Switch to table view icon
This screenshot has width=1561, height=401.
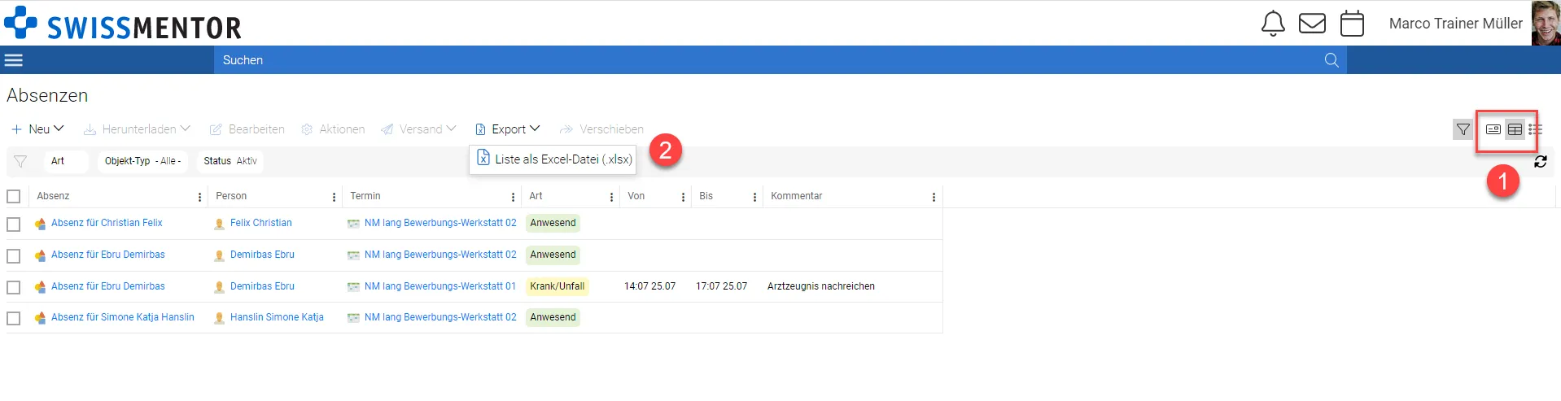pyautogui.click(x=1515, y=129)
